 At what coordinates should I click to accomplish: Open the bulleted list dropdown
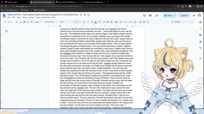pyautogui.click(x=131, y=22)
